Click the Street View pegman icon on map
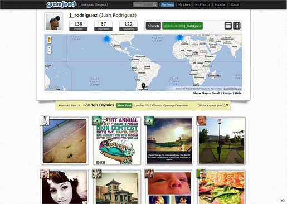The image size is (287, 204). coord(49,40)
